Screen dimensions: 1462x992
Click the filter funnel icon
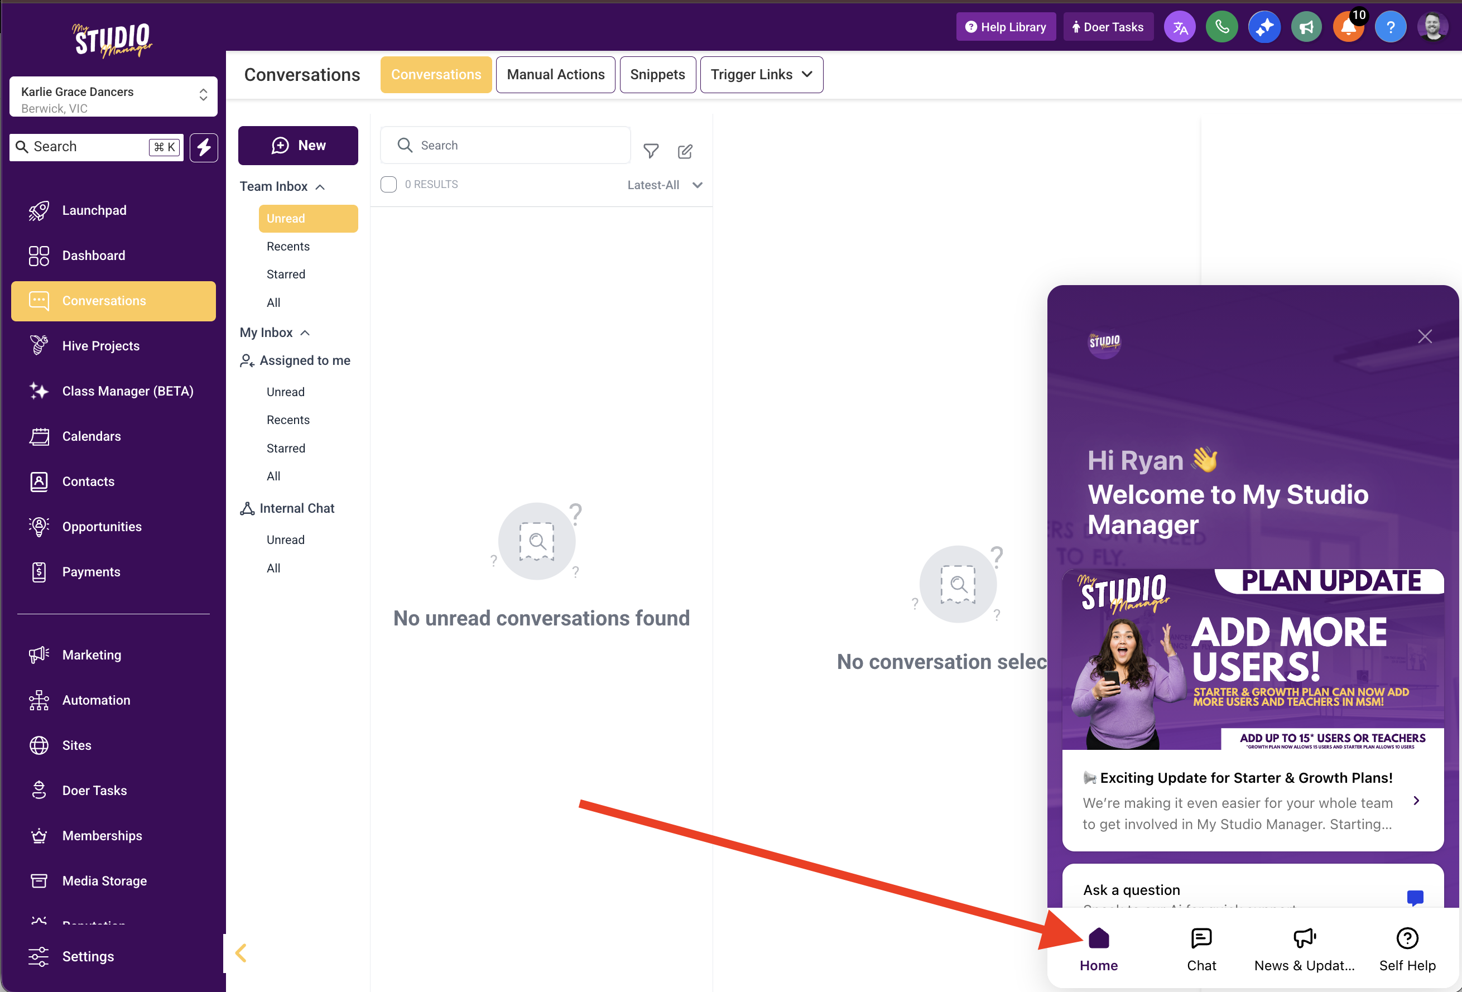coord(651,151)
